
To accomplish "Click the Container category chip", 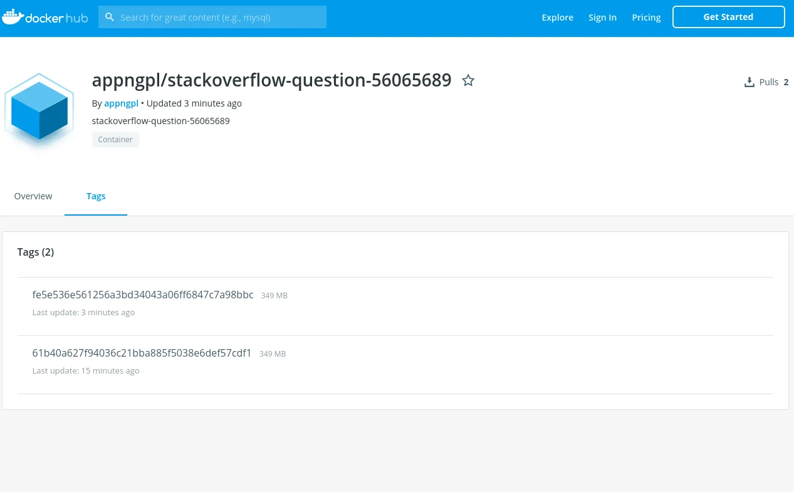I will [115, 140].
